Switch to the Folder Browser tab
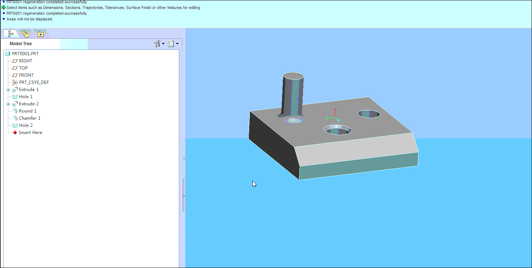 [25, 34]
